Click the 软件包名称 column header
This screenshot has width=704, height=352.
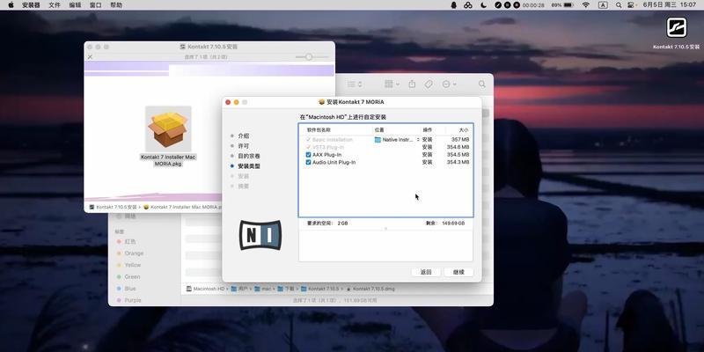coord(319,129)
